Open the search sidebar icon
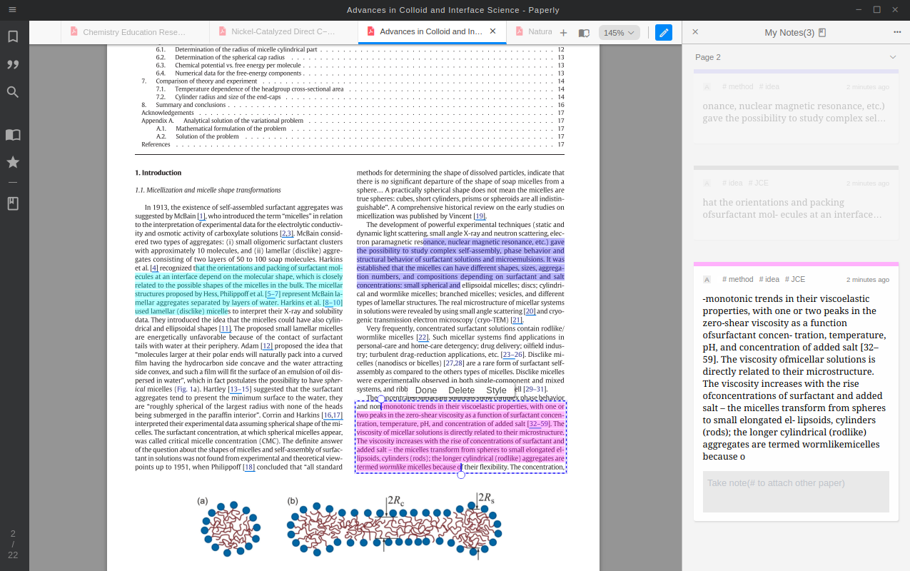 pos(13,92)
